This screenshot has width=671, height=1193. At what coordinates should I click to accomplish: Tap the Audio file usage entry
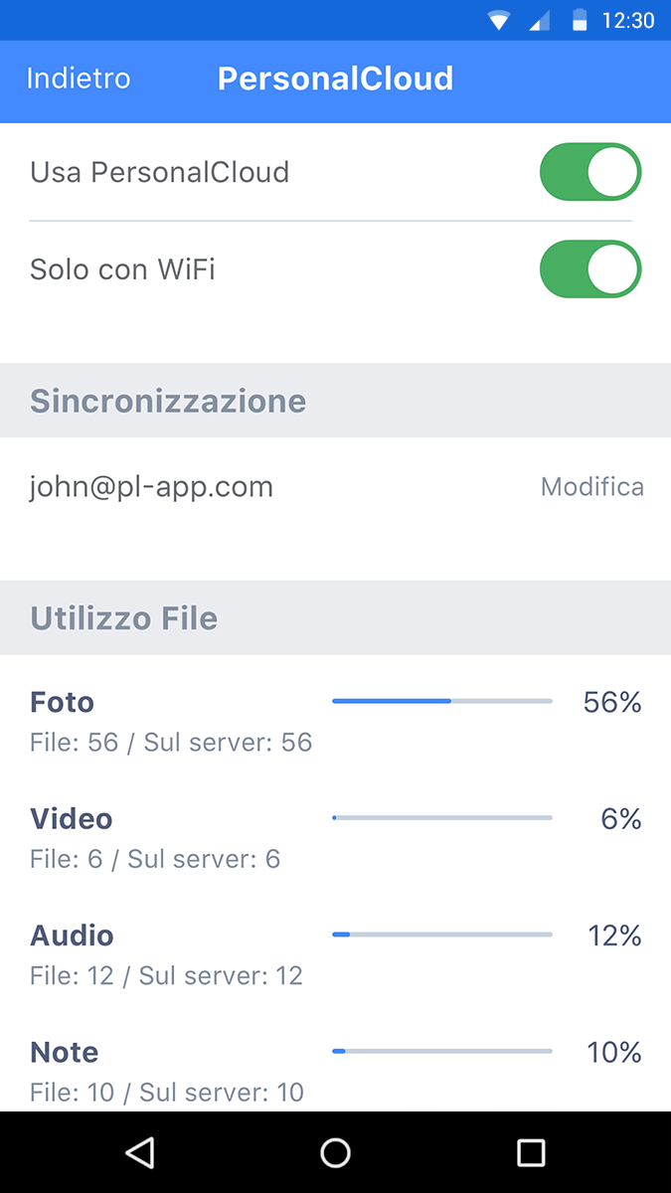[x=166, y=954]
